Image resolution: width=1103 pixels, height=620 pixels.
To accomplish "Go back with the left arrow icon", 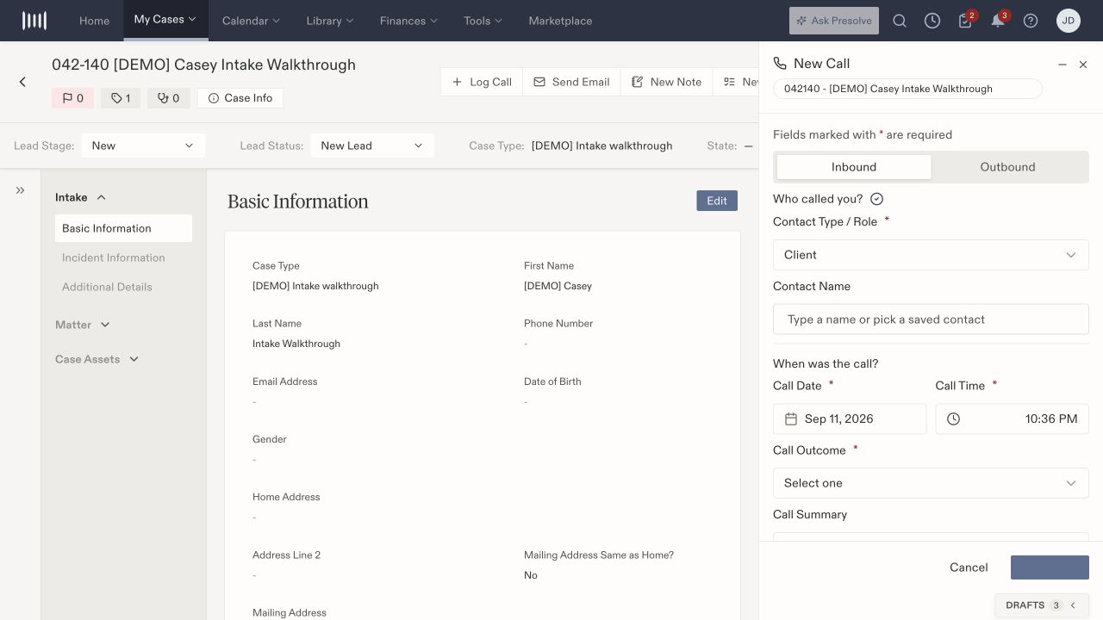I will click(x=22, y=82).
